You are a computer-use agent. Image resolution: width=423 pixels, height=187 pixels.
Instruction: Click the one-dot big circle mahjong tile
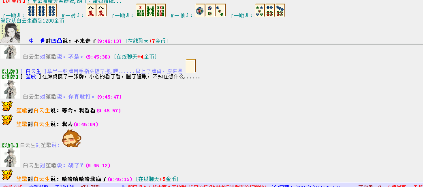pyautogui.click(x=200, y=11)
